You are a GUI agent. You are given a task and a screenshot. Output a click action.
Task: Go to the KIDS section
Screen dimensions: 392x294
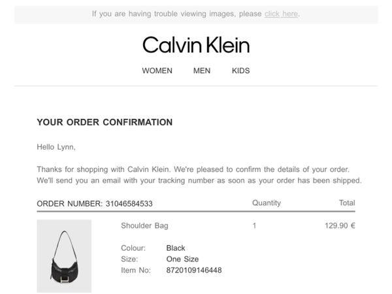[x=240, y=71]
